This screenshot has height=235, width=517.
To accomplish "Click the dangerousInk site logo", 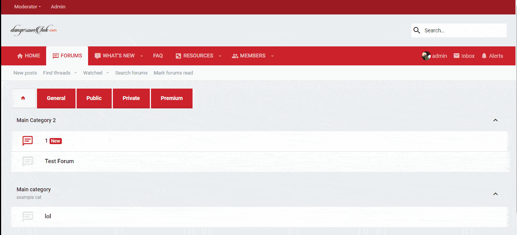I will (x=34, y=30).
